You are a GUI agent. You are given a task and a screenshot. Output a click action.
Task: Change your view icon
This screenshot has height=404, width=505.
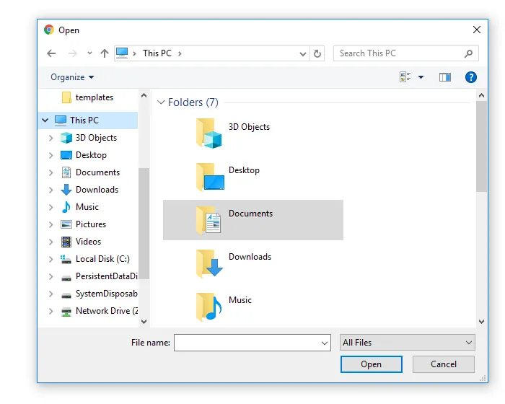click(405, 77)
